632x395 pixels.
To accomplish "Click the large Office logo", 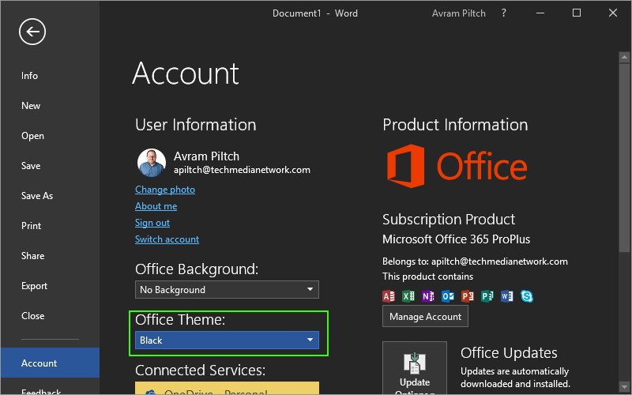I will [x=457, y=166].
